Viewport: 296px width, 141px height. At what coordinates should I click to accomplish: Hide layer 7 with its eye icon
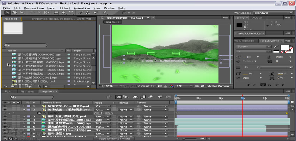pyautogui.click(x=5, y=130)
